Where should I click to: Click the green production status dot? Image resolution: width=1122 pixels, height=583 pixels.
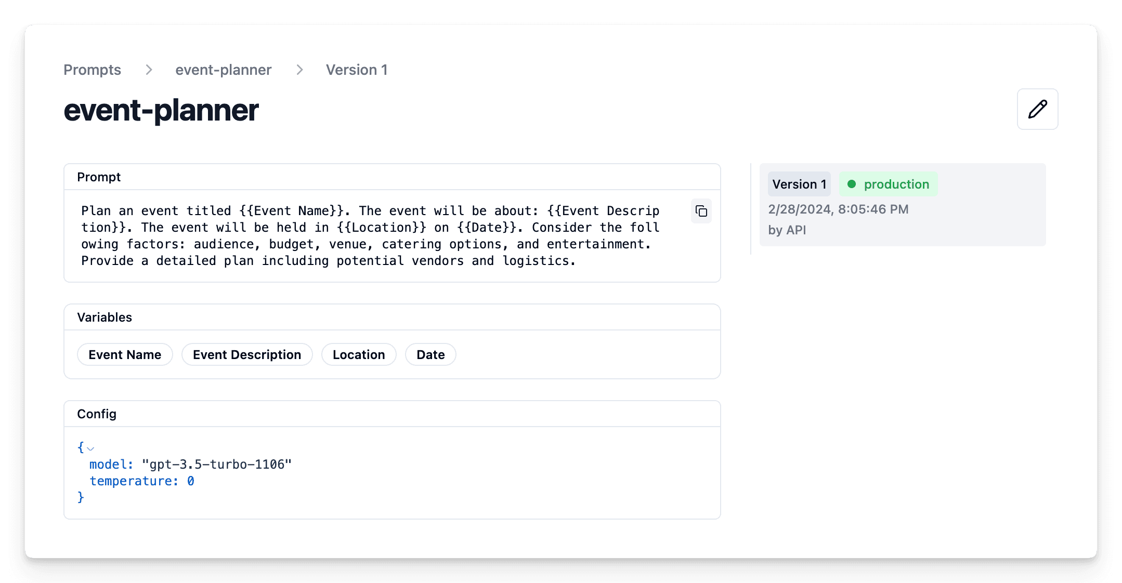click(852, 184)
